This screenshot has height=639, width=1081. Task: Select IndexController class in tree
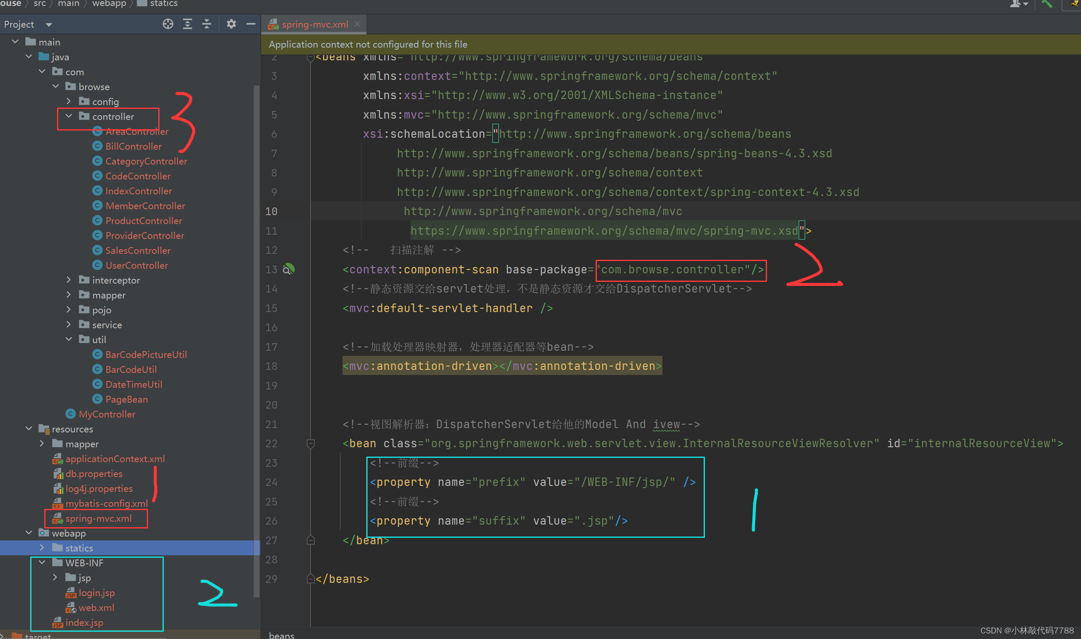point(138,191)
